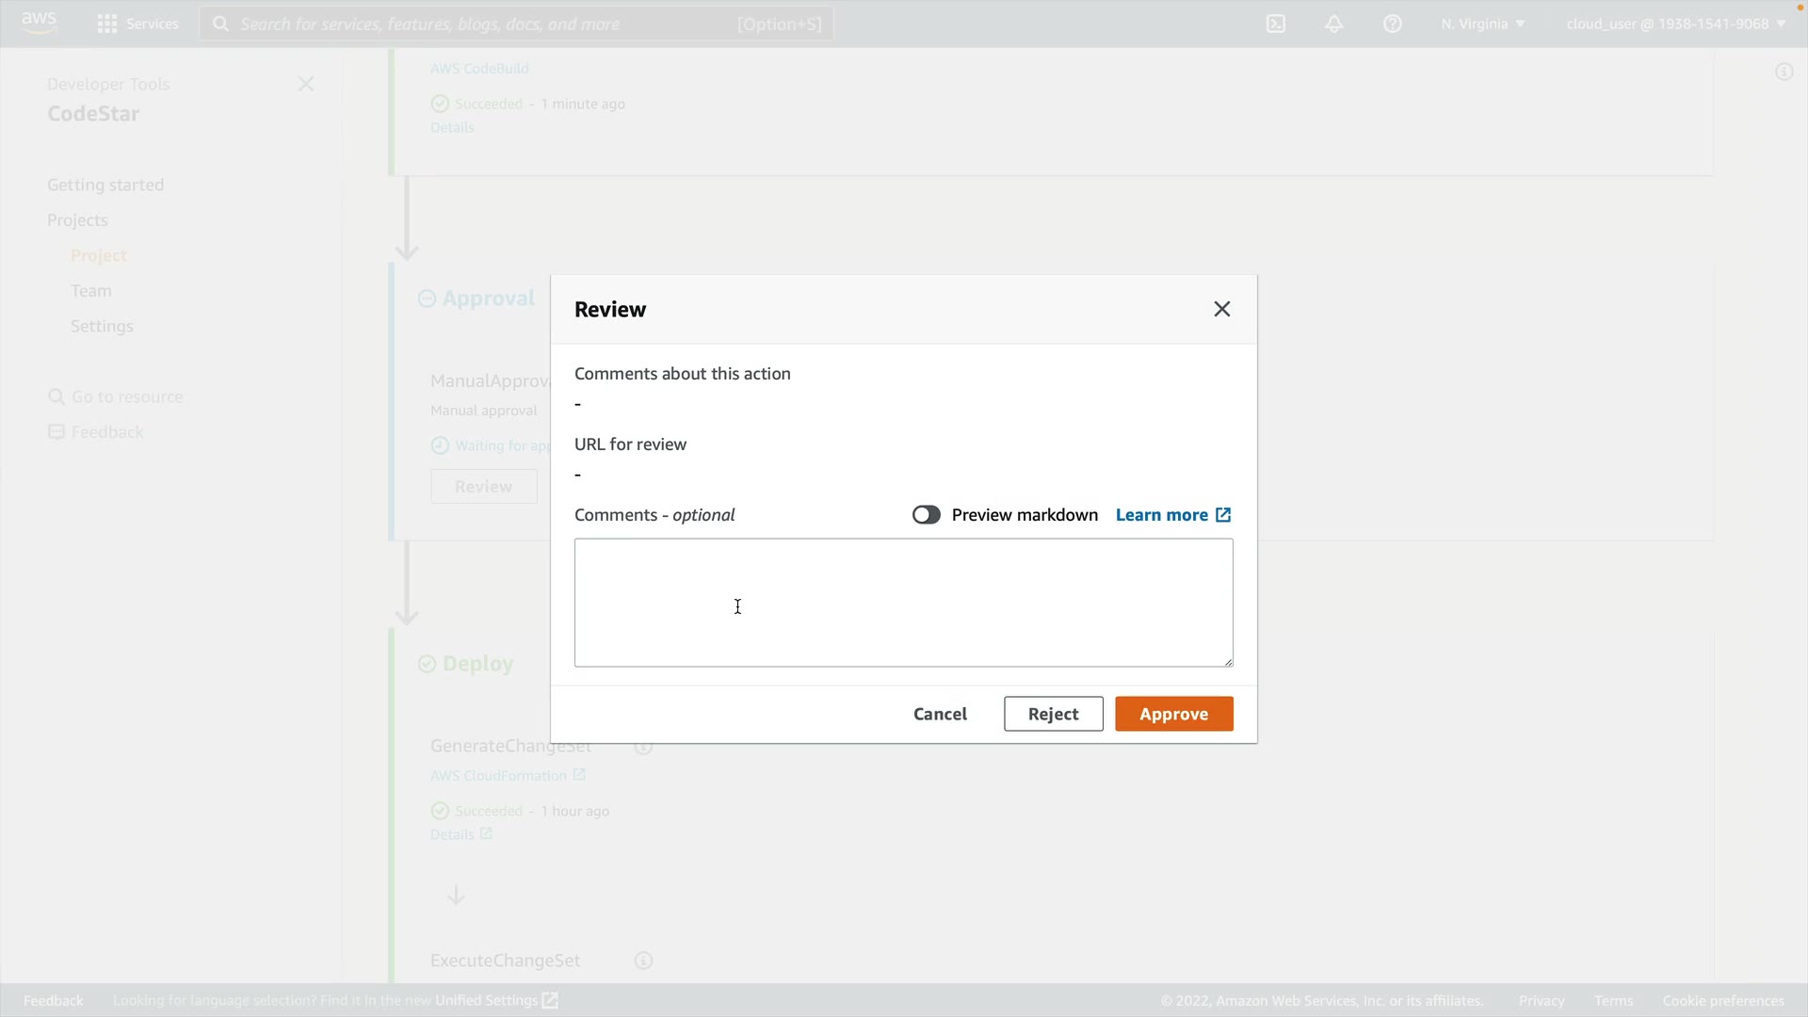
Task: Open the Learn more link
Action: (x=1172, y=514)
